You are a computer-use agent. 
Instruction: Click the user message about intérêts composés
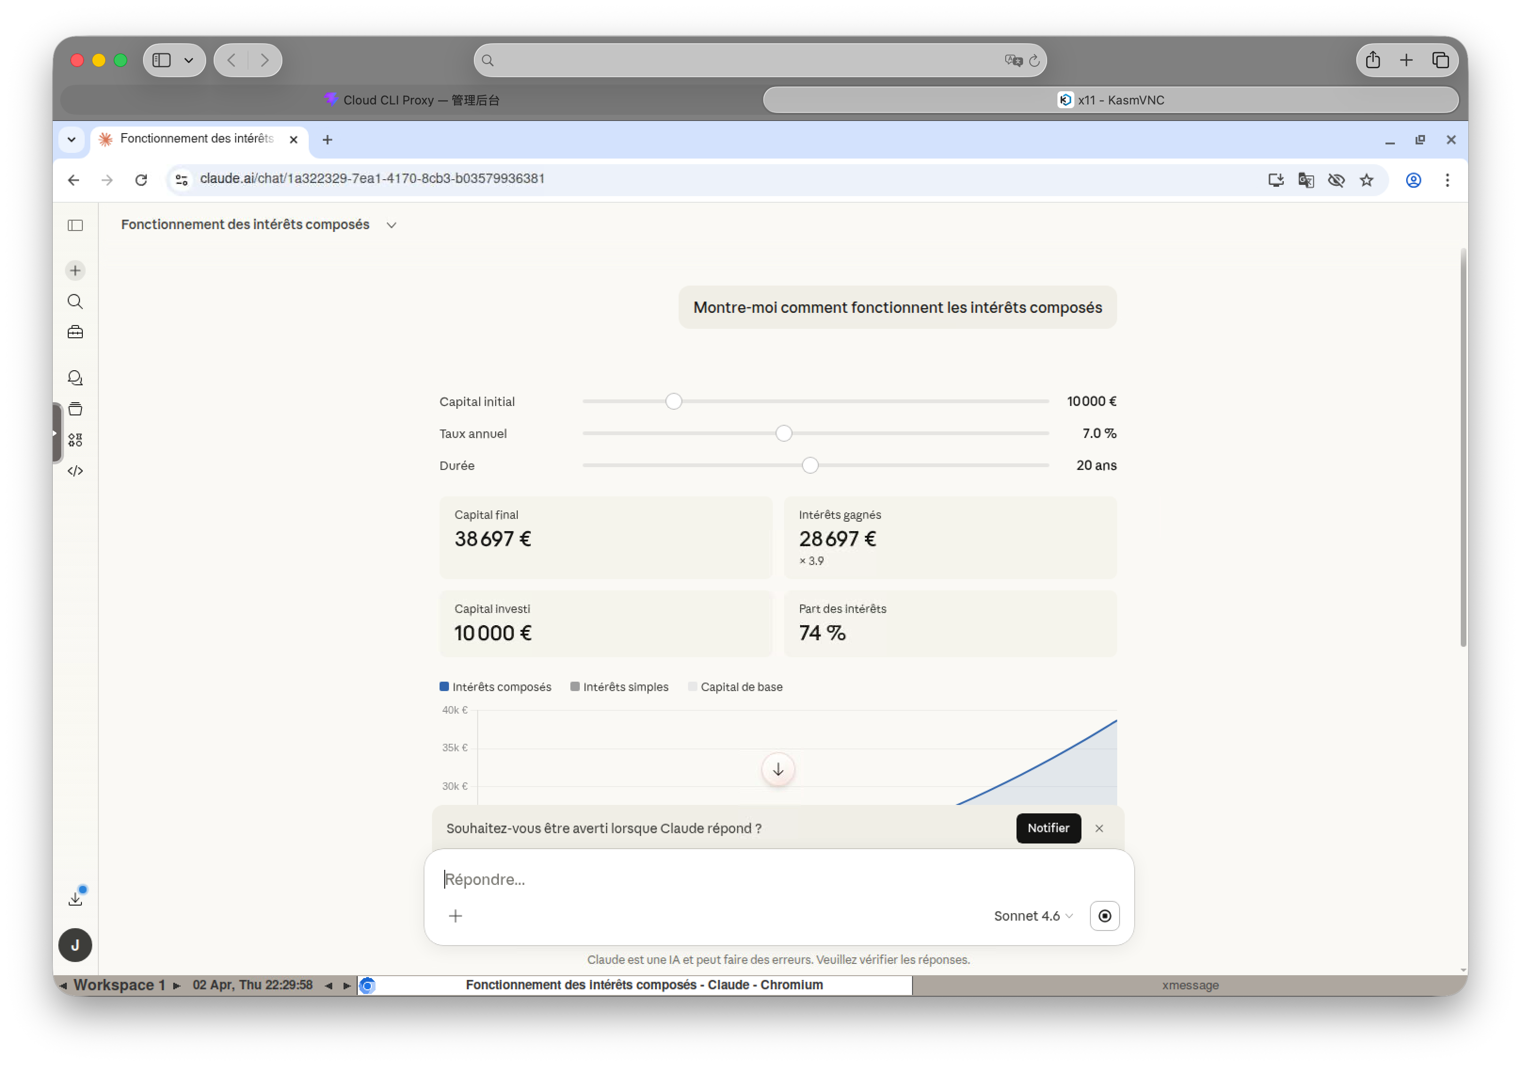click(897, 307)
